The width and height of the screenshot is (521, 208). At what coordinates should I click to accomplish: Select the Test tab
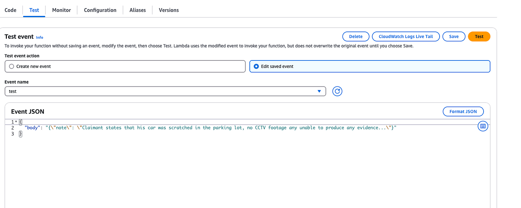(34, 10)
